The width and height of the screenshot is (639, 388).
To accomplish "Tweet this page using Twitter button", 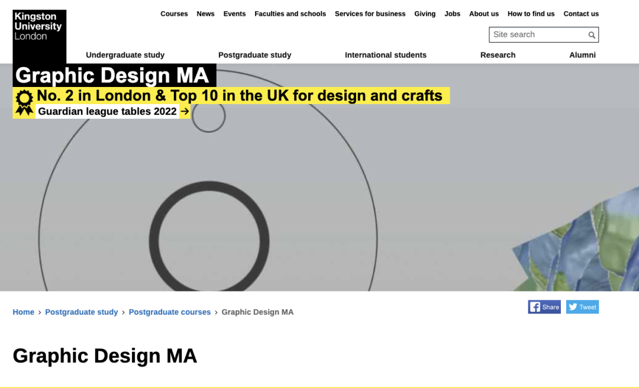I will click(x=582, y=307).
